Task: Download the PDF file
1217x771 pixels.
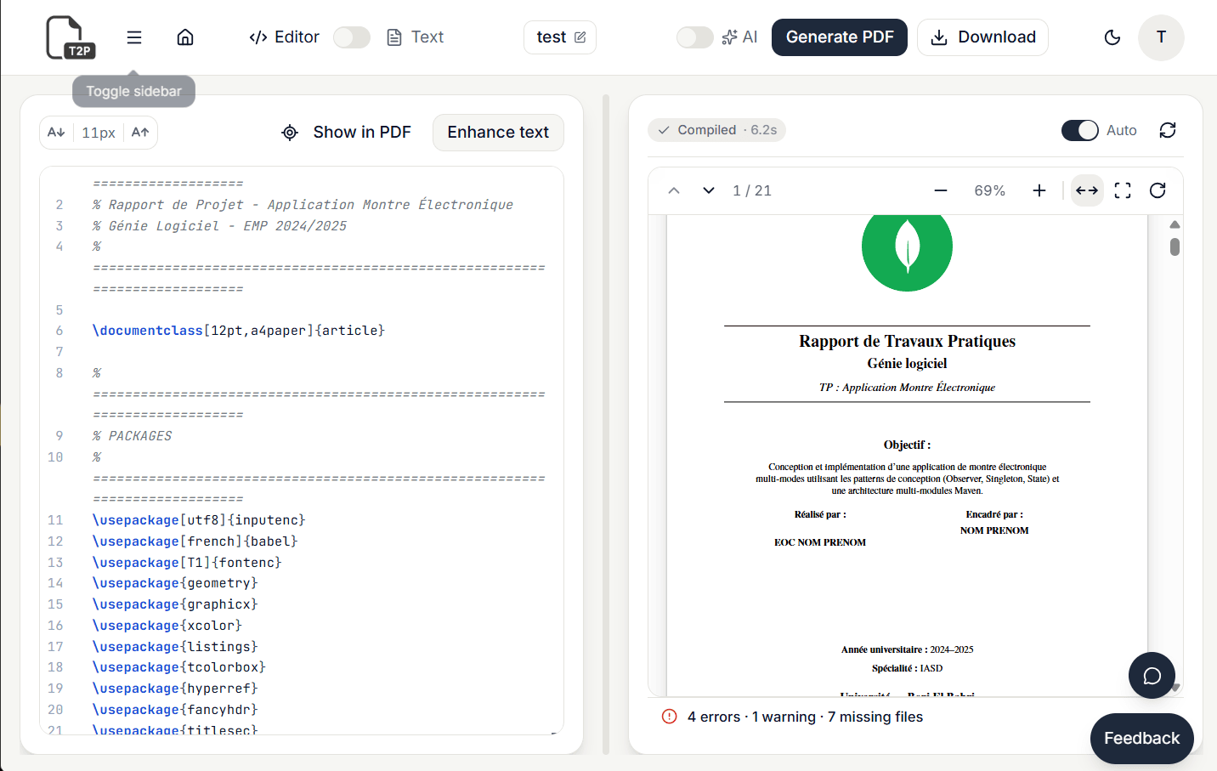Action: tap(982, 37)
